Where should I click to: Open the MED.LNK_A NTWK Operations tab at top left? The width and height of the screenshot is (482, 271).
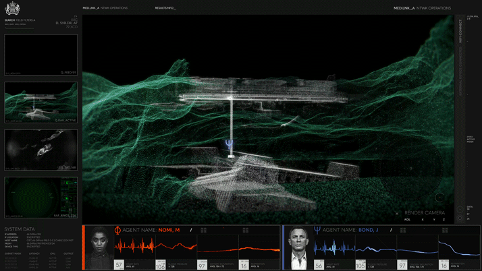(105, 8)
